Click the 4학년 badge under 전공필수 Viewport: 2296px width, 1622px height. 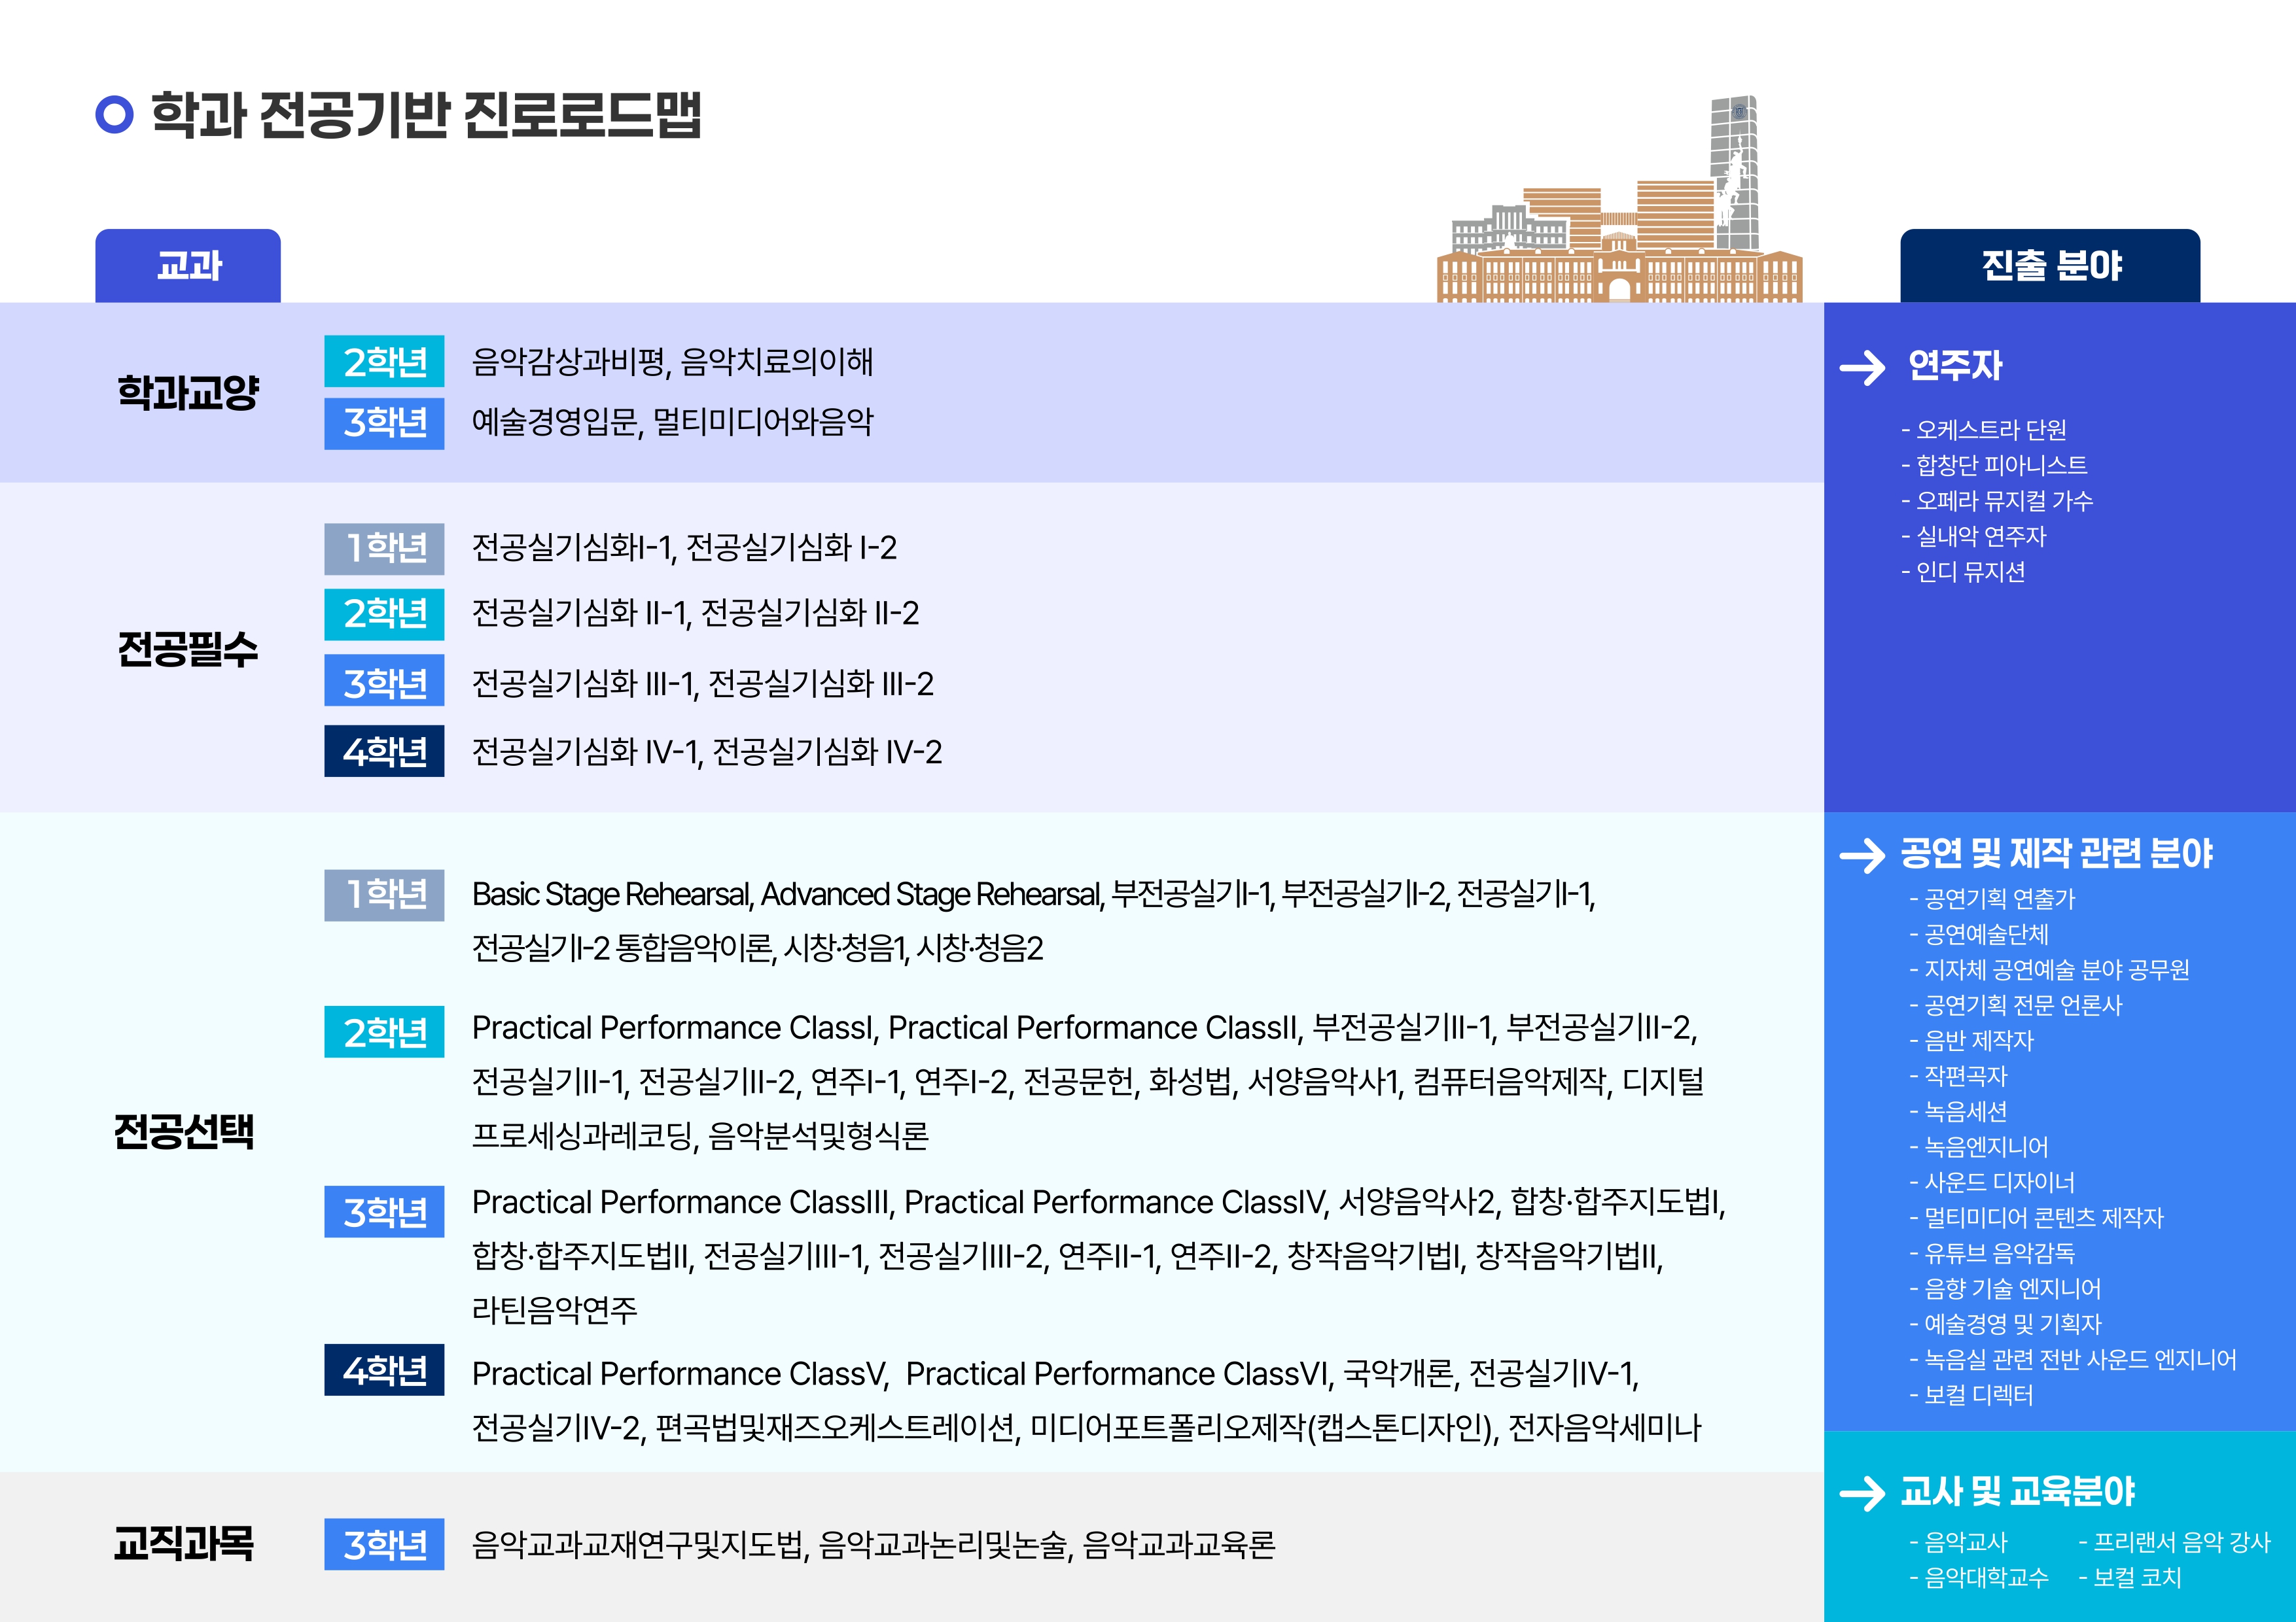[384, 751]
